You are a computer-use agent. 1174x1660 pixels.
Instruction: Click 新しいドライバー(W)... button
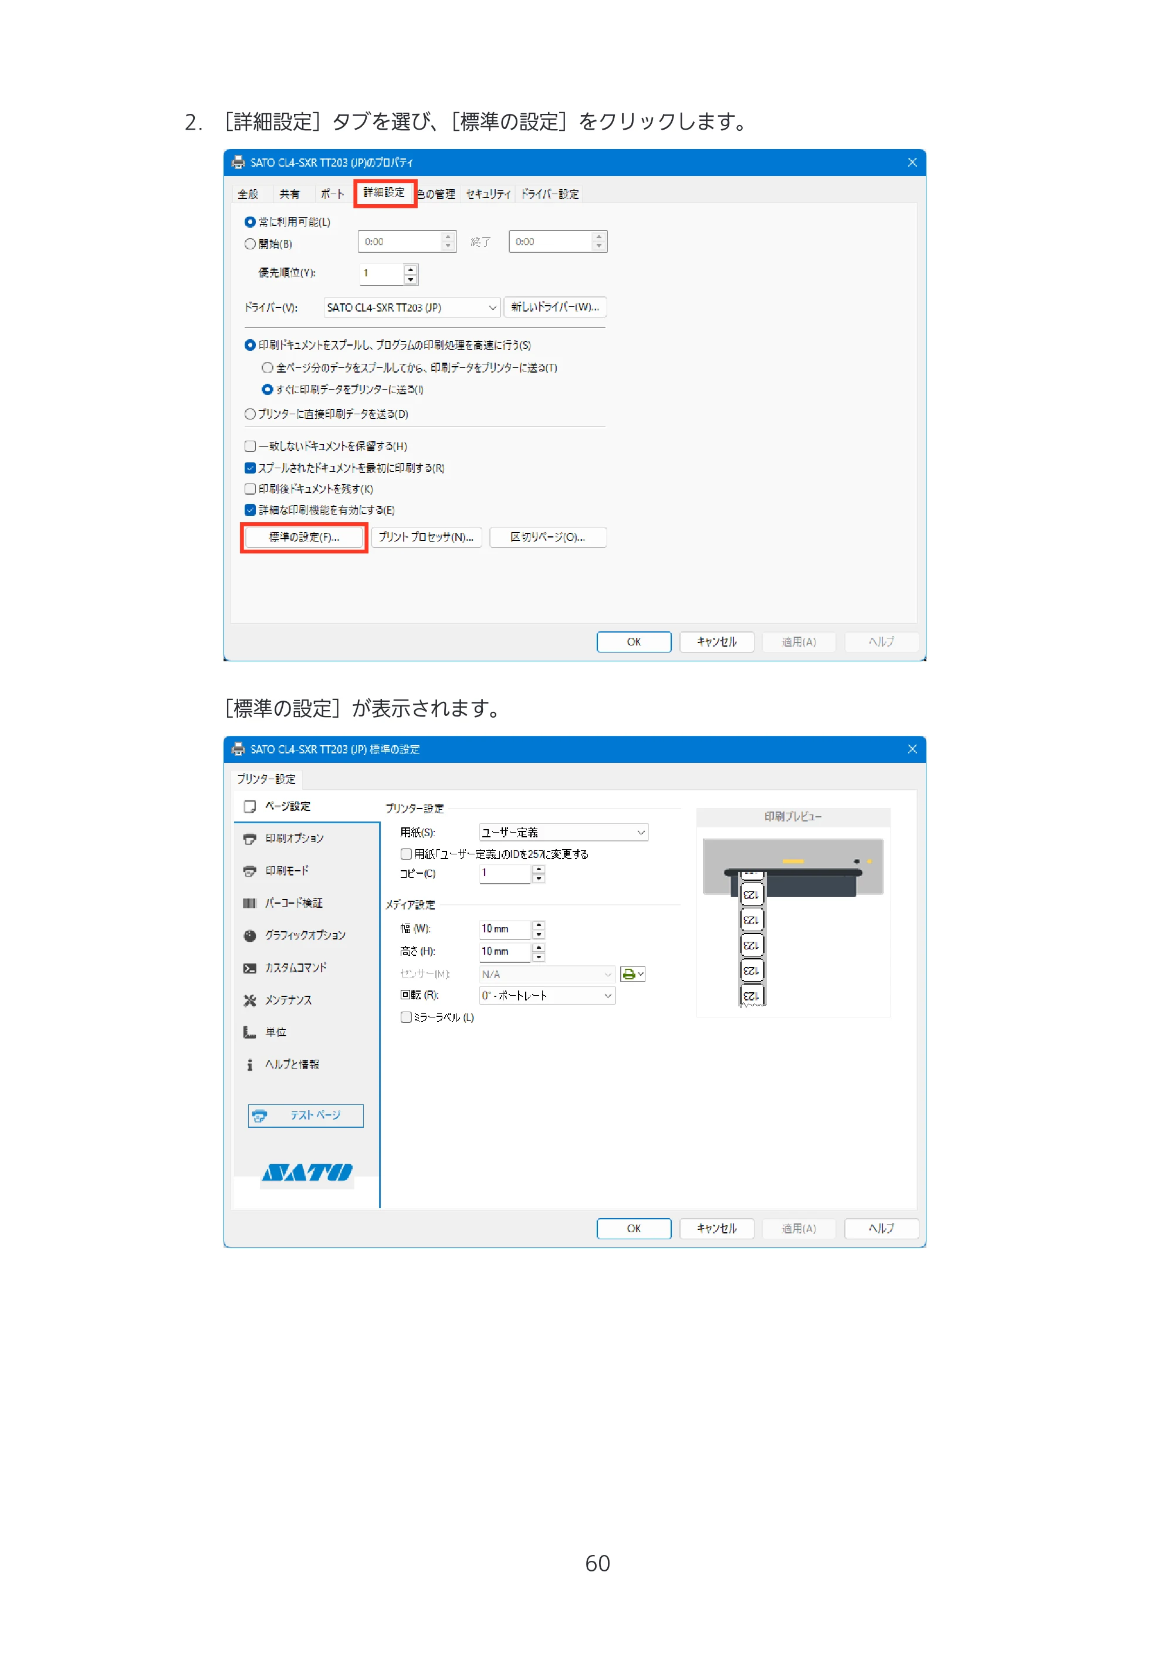coord(555,307)
